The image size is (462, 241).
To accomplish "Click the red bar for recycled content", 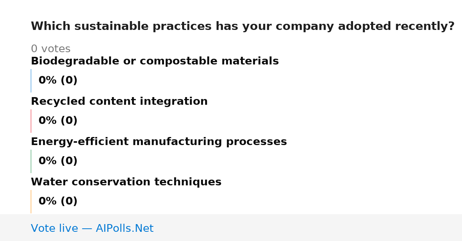I will coord(31,121).
